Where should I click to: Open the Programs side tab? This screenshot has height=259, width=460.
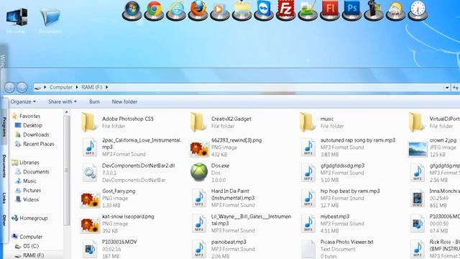click(x=4, y=127)
